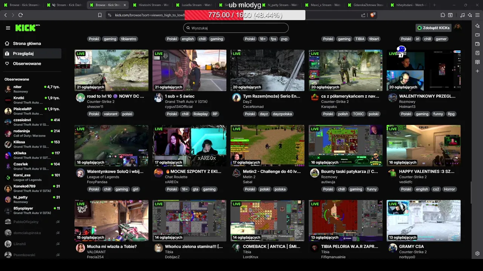Open Korni_exe channel in followed list

32,177
